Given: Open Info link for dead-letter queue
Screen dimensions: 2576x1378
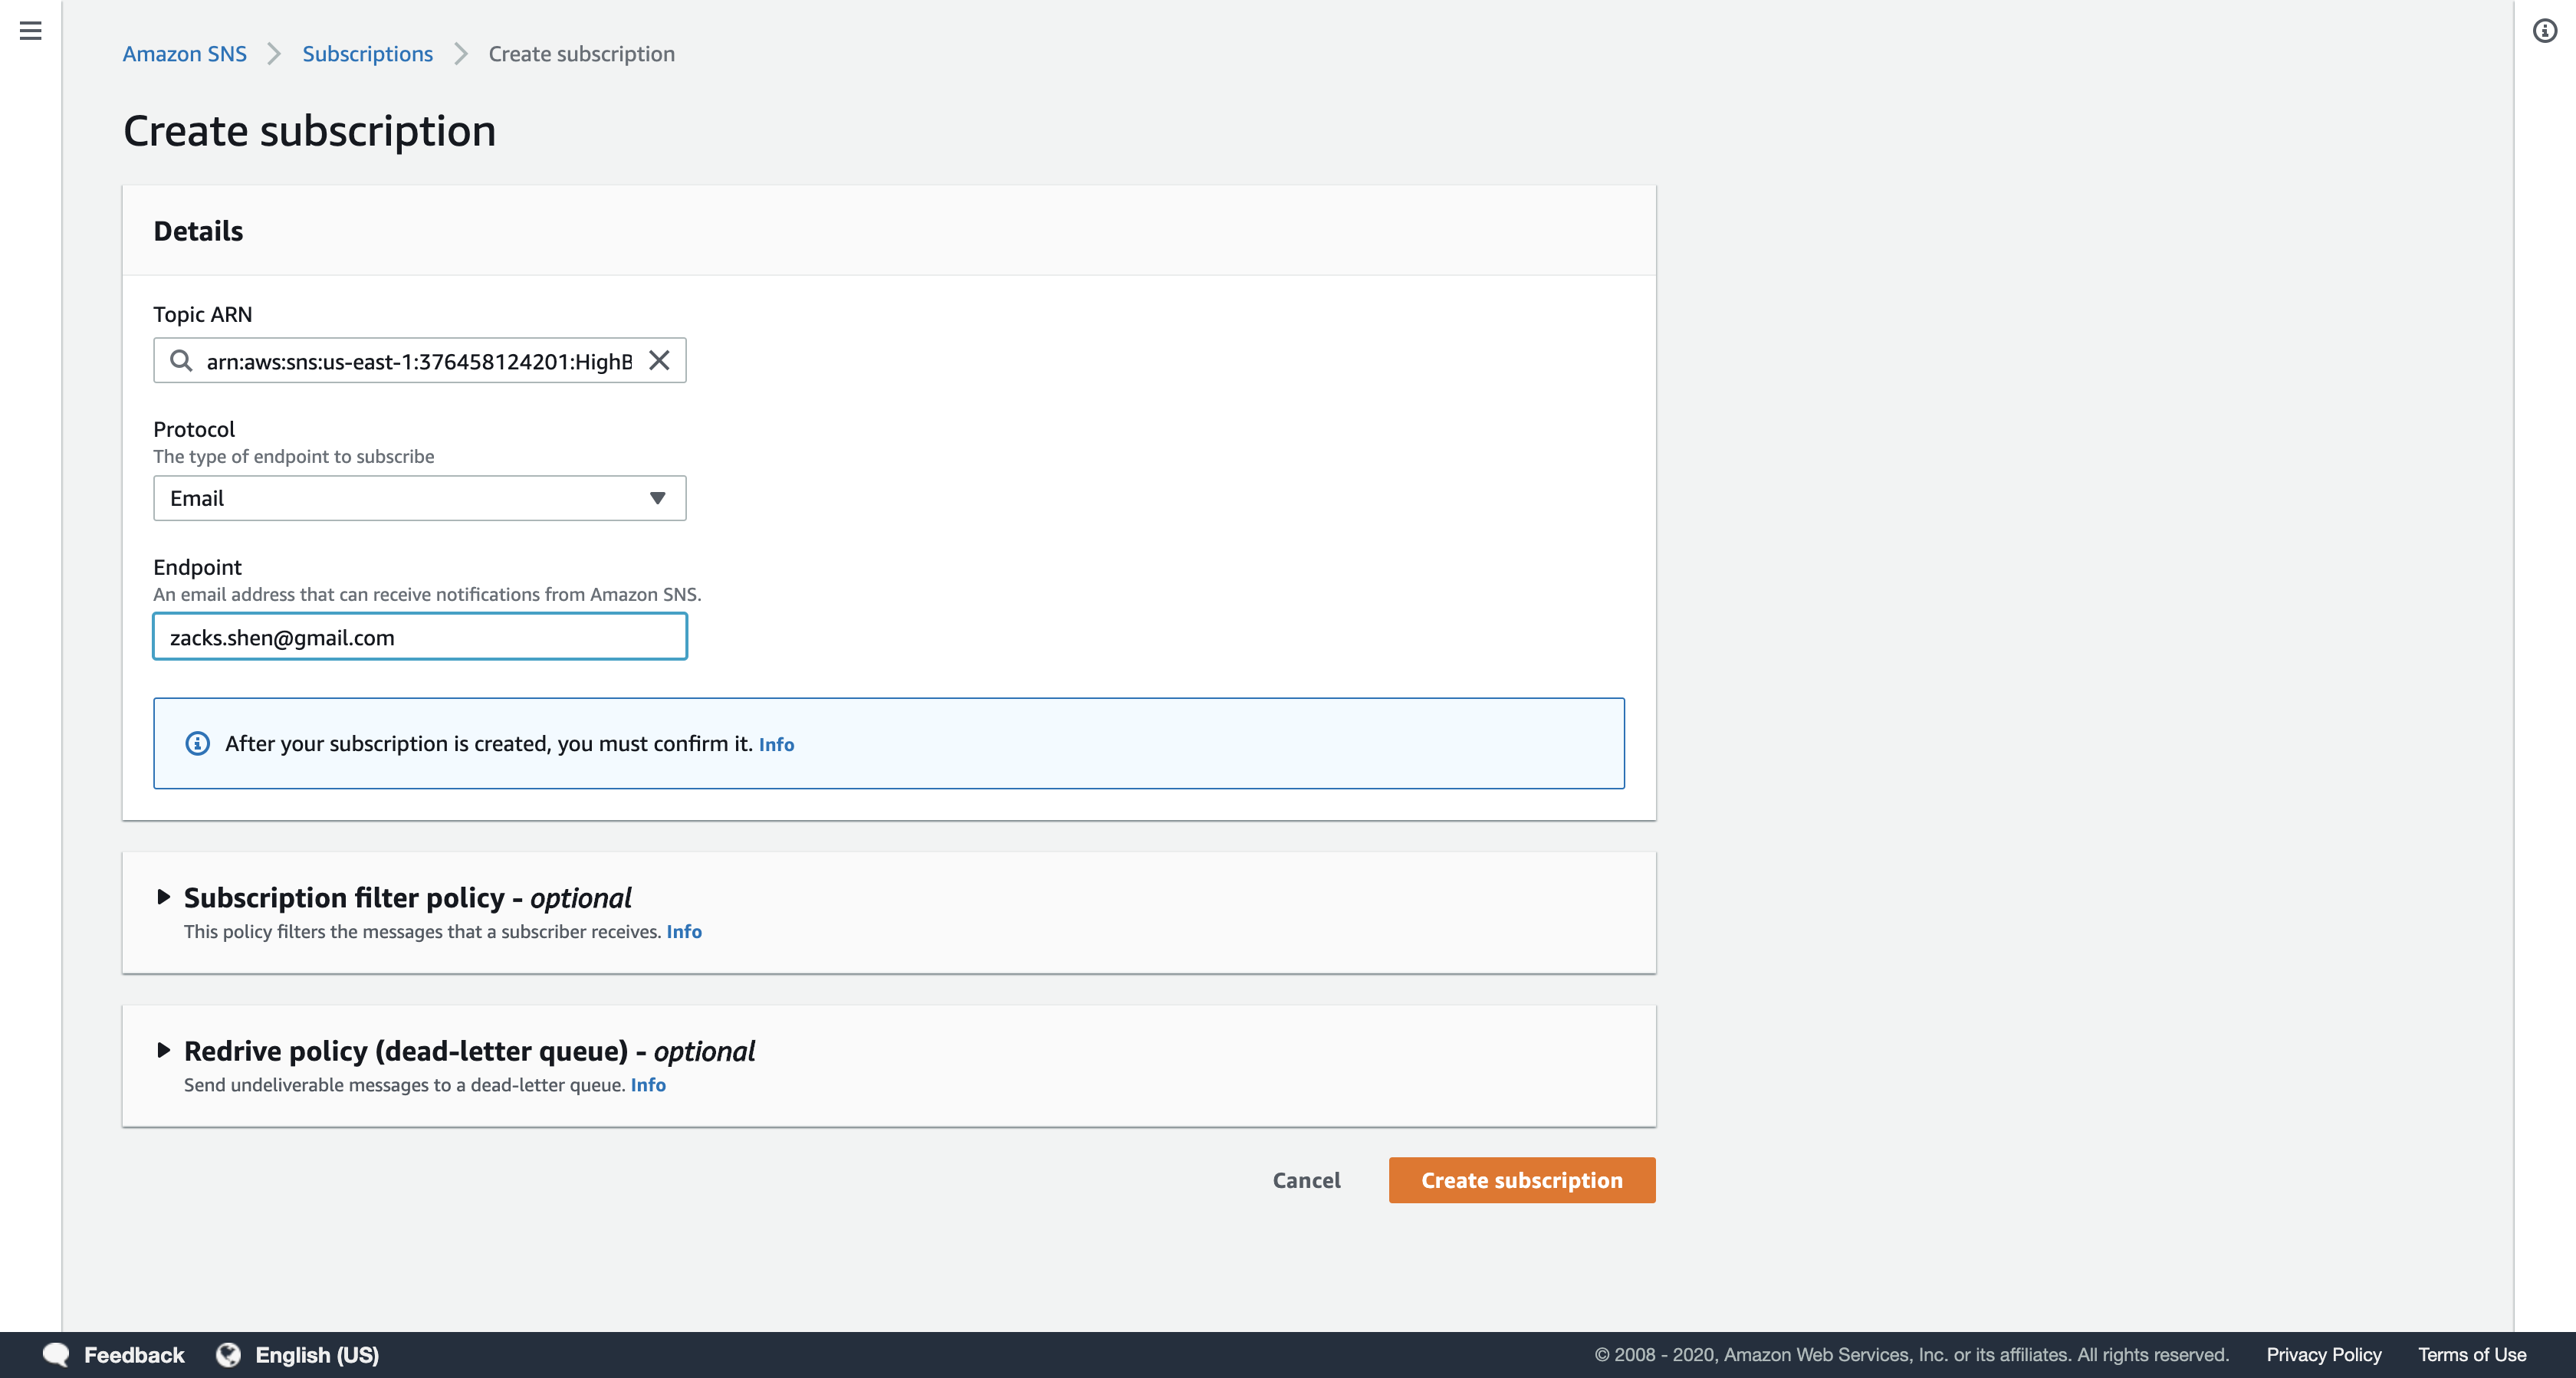Looking at the screenshot, I should coord(648,1085).
